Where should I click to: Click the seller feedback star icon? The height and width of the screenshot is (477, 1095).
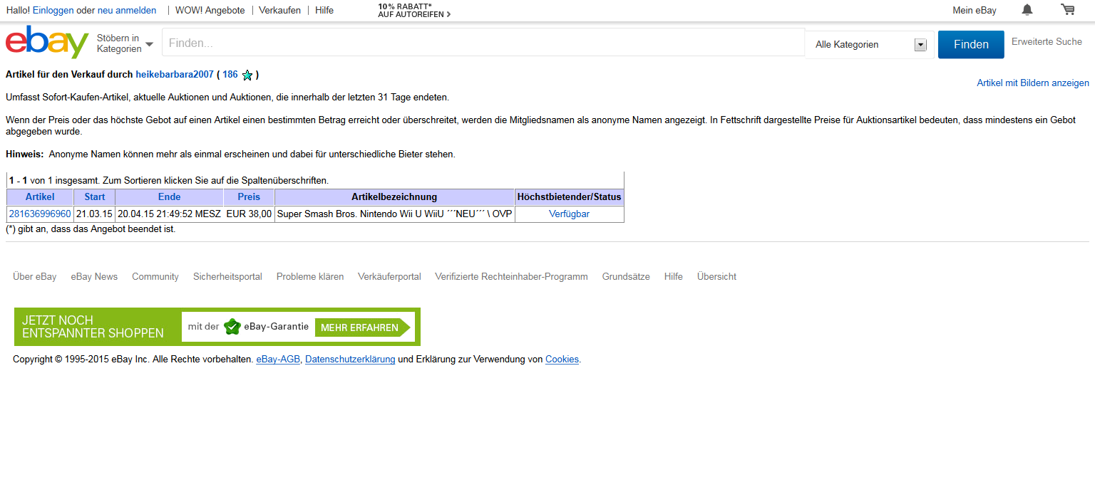pyautogui.click(x=247, y=75)
